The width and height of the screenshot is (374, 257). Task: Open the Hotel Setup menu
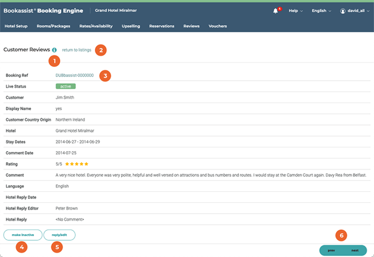16,26
